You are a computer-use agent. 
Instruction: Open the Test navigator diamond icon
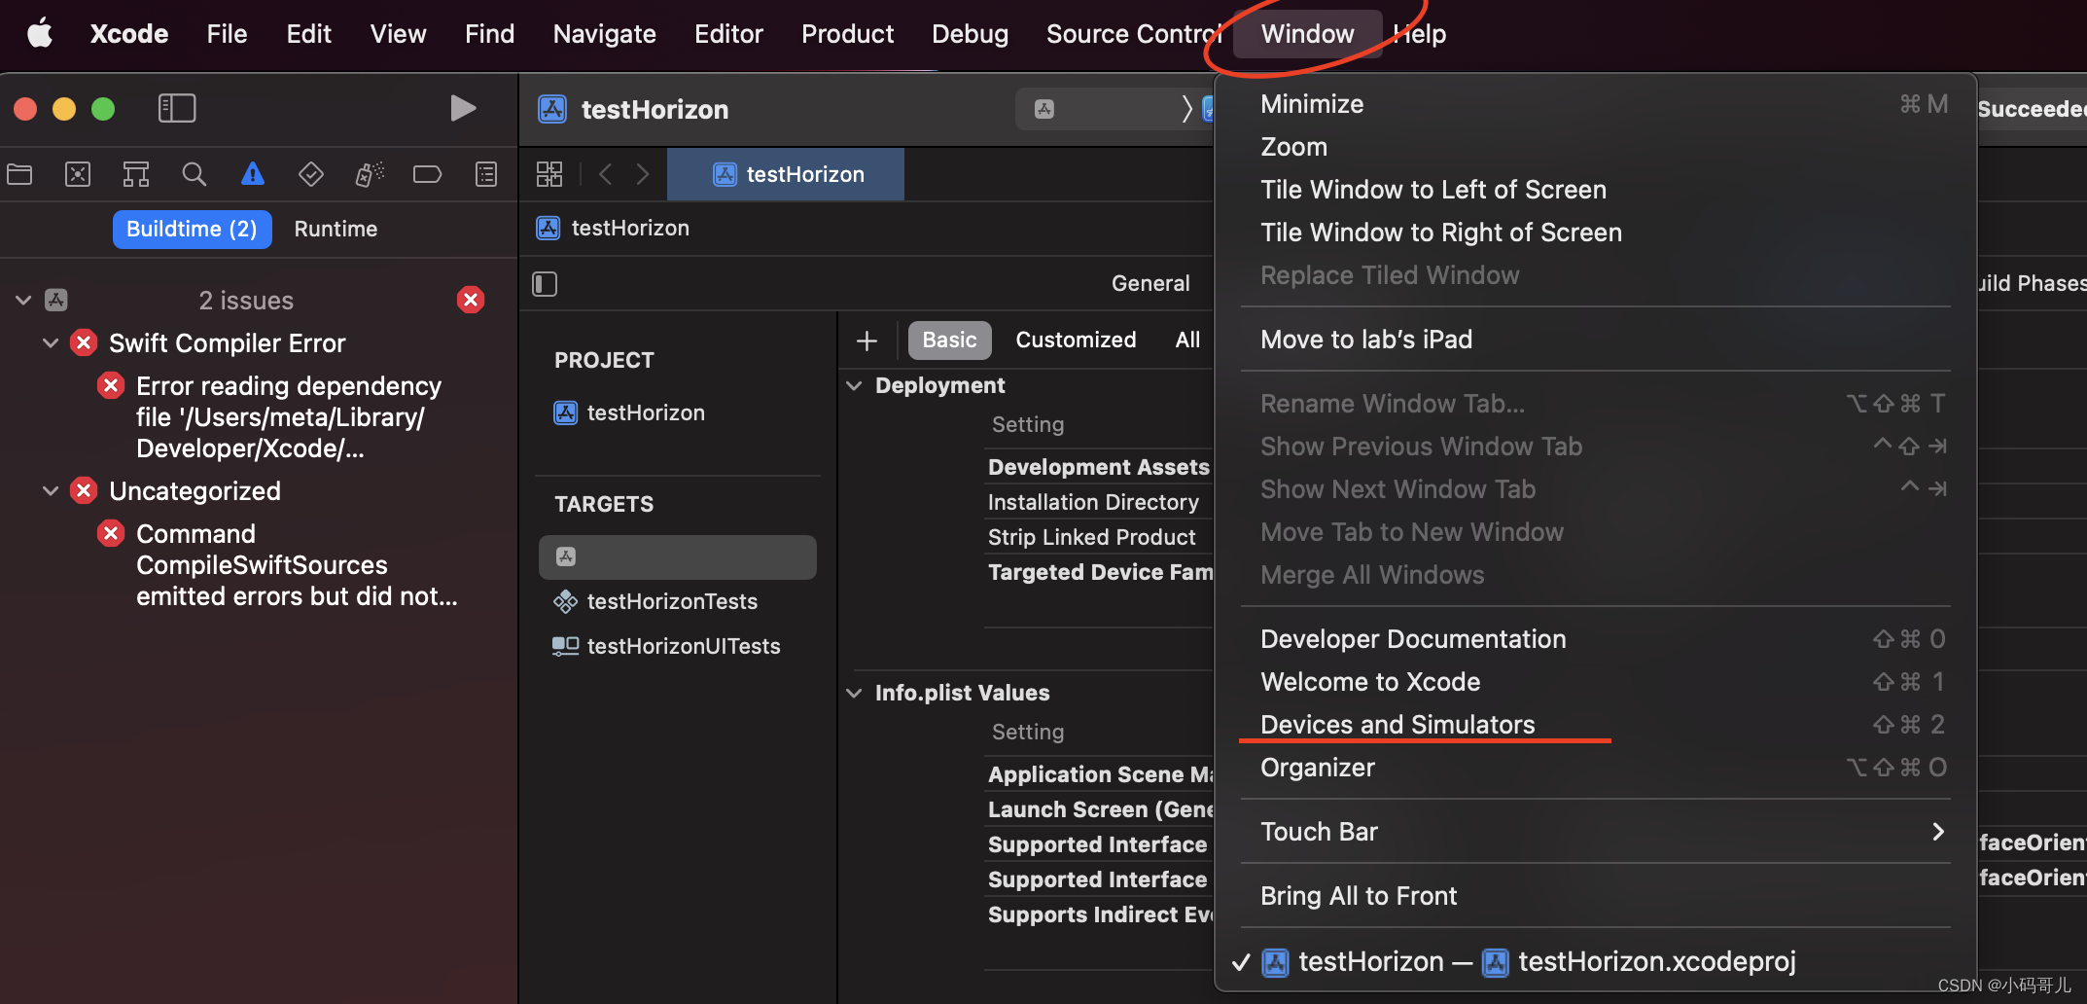pyautogui.click(x=311, y=174)
